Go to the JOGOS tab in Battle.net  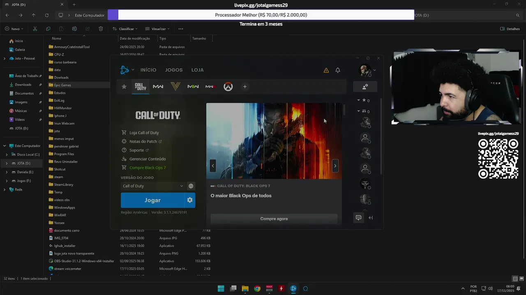[x=174, y=70]
